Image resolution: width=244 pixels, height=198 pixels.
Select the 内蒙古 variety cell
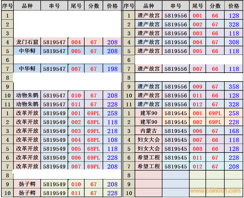coord(149,131)
